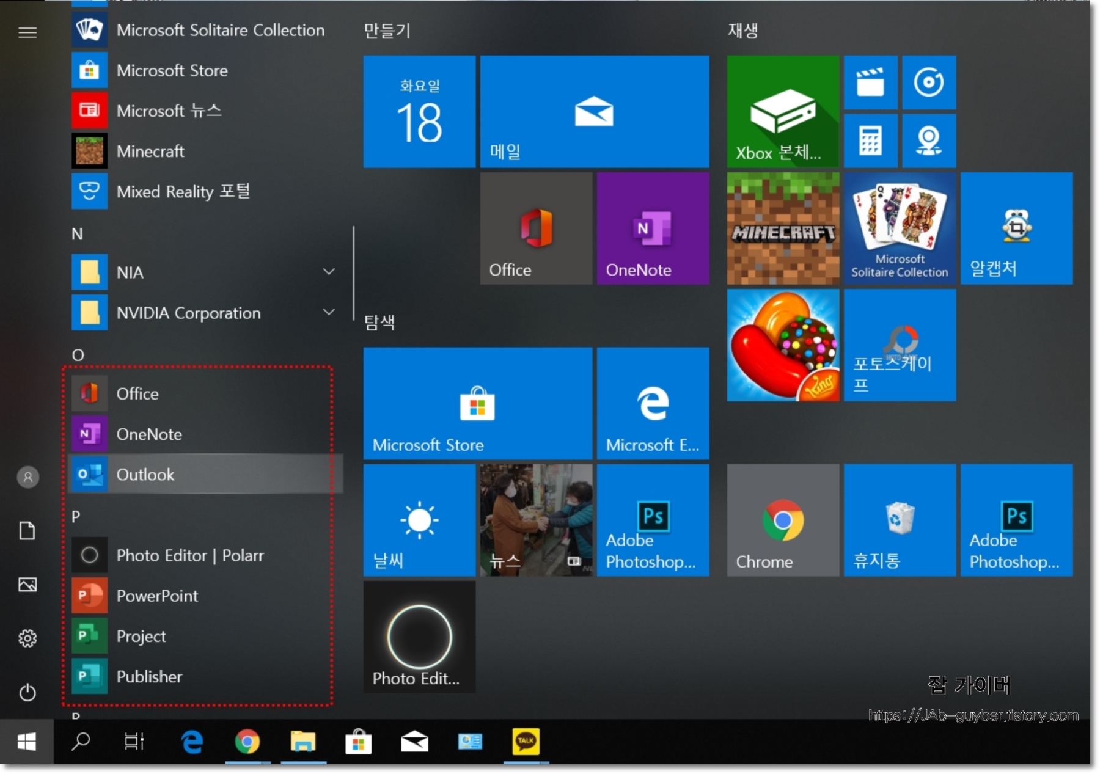Open the Office tile
The height and width of the screenshot is (774, 1100).
point(536,228)
